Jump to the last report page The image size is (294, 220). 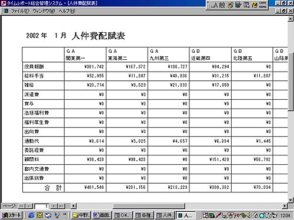pyautogui.click(x=61, y=206)
